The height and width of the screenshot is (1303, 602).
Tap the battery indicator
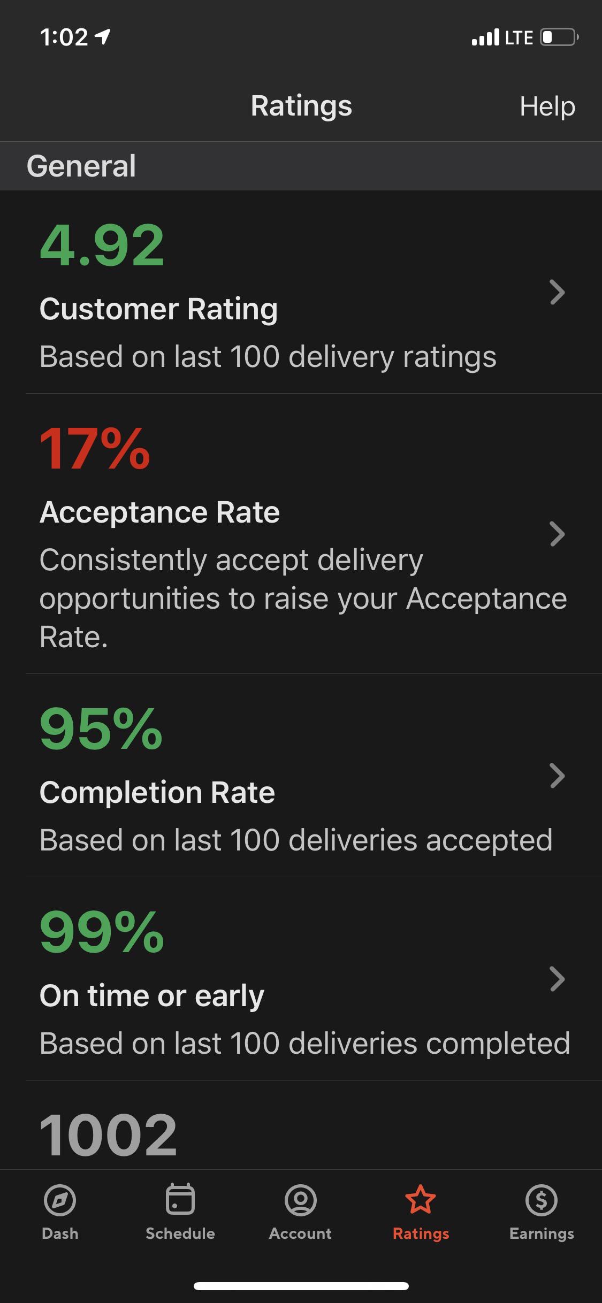(x=554, y=36)
